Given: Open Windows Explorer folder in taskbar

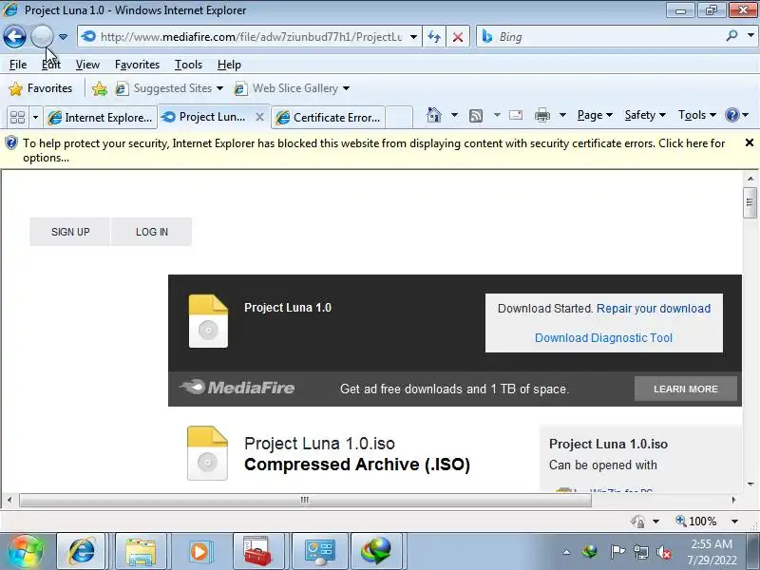Looking at the screenshot, I should tap(140, 551).
